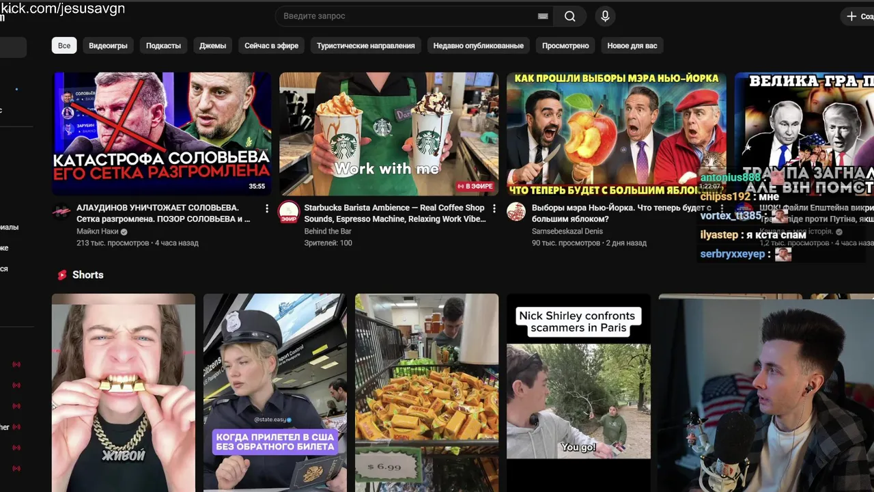This screenshot has height=492, width=874.
Task: Open the Катастрофа Соловьева video thumbnail
Action: click(162, 134)
